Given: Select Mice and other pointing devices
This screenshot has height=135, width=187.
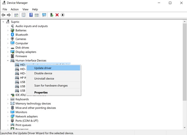Looking at the screenshot, I should (36, 108).
